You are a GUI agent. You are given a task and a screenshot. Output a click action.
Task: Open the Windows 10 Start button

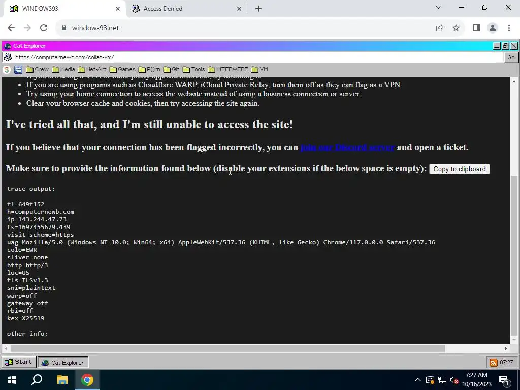coord(12,380)
